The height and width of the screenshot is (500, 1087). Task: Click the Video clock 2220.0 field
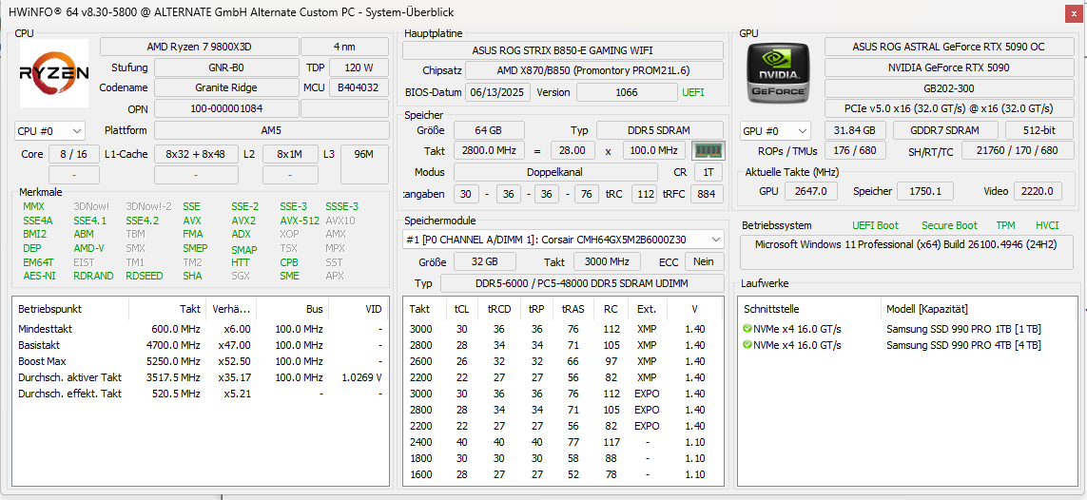(1038, 191)
